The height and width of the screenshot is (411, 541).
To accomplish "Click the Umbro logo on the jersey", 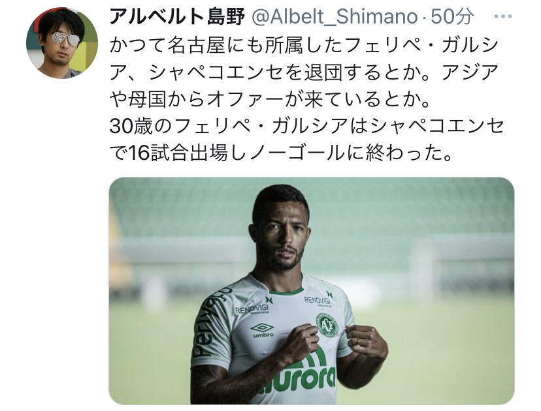I will pyautogui.click(x=263, y=330).
